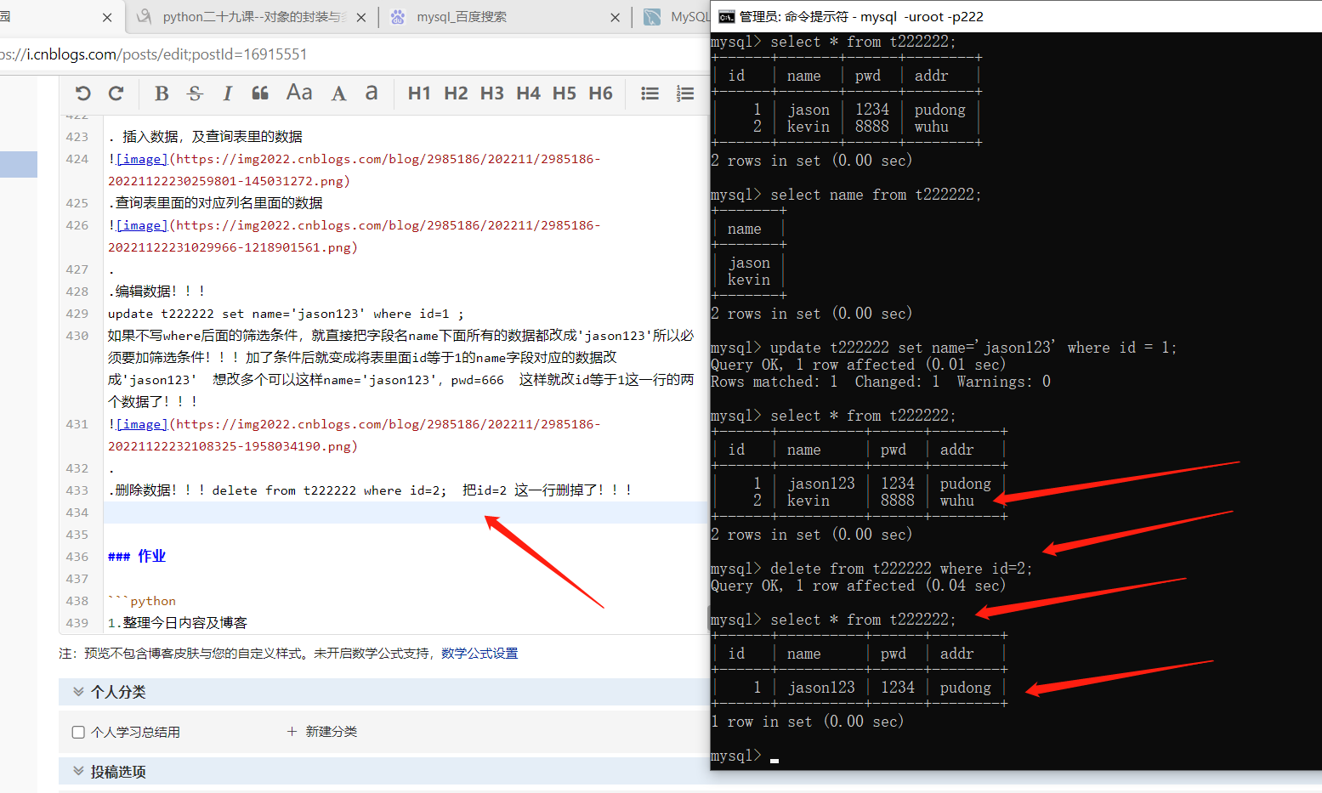Click editor line '.删除数据！！！ delete from t222222'

[370, 490]
